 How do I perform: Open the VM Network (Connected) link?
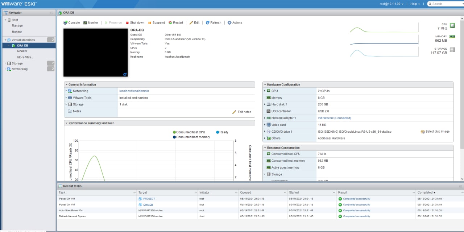click(334, 118)
